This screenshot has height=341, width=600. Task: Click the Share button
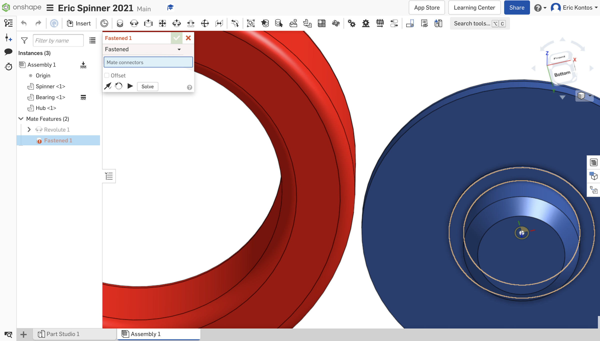coord(516,7)
